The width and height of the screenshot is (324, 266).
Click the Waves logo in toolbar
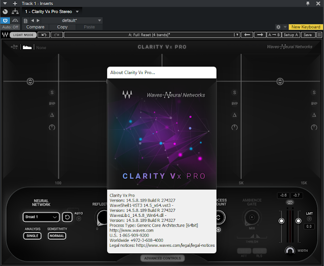(x=5, y=35)
